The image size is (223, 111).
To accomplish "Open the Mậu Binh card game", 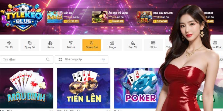I will tap(26, 88).
